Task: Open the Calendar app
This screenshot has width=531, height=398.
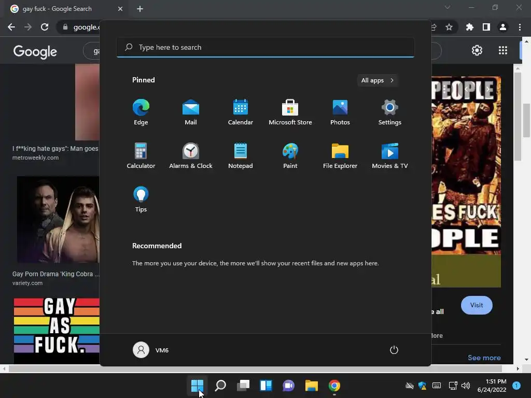Action: coord(241,112)
